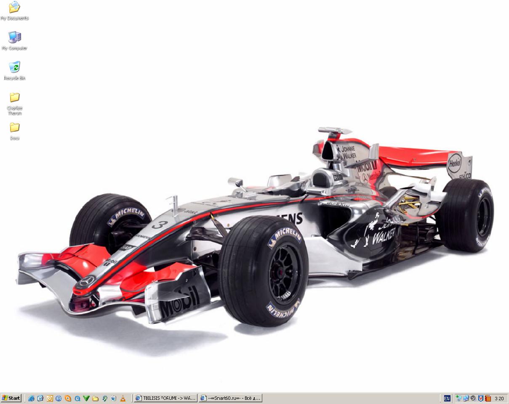The width and height of the screenshot is (509, 404).
Task: Select the Charlize Theron folder
Action: click(14, 103)
